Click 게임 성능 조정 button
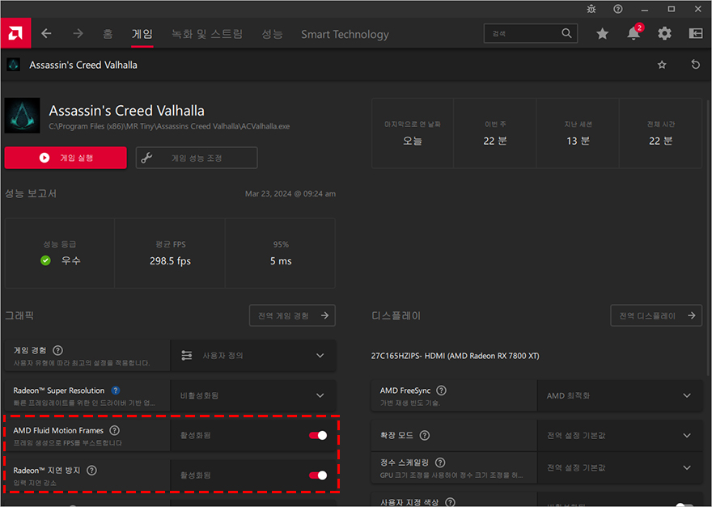The height and width of the screenshot is (507, 712). [x=197, y=158]
